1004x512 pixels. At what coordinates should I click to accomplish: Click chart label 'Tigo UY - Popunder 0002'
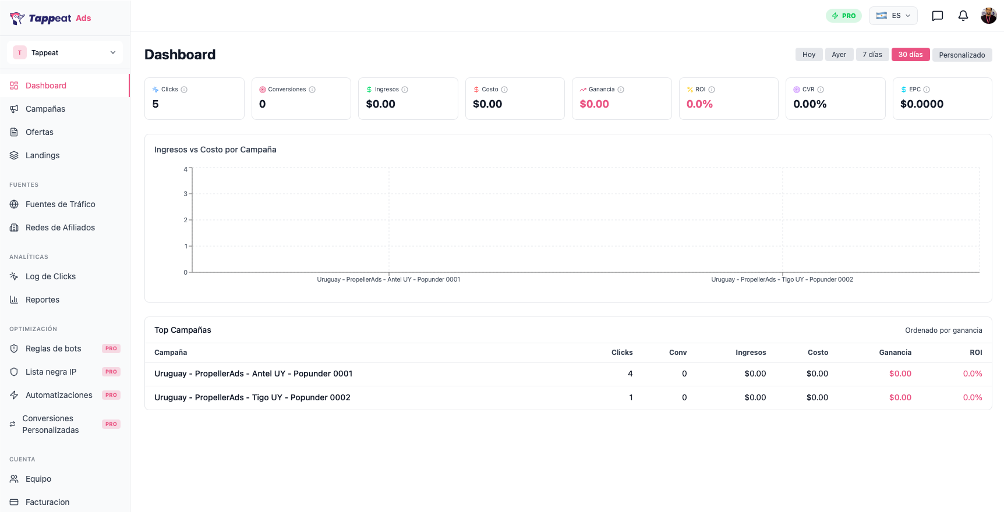click(782, 280)
